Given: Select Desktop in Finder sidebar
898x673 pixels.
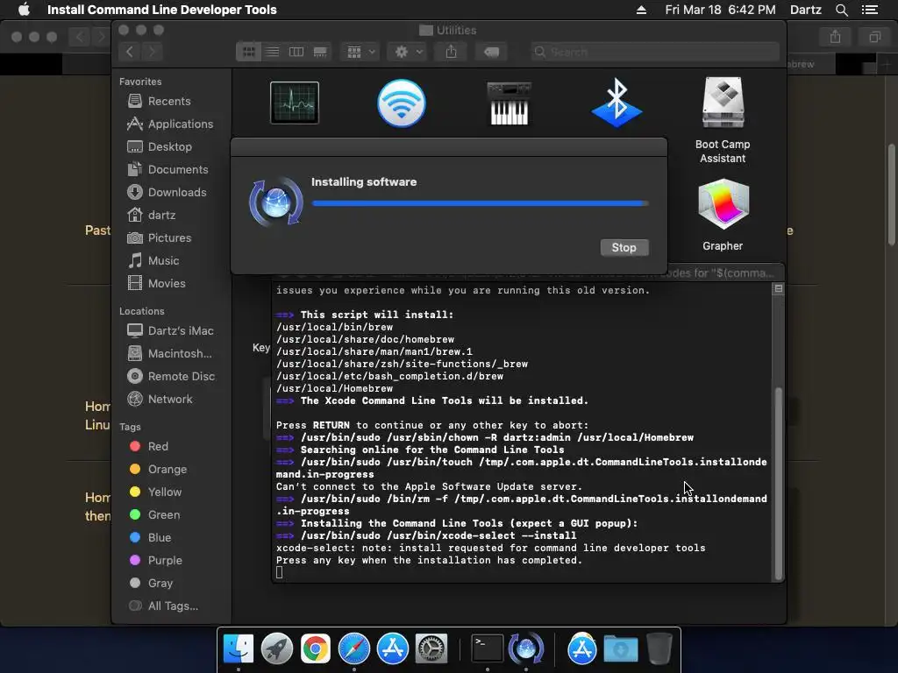Looking at the screenshot, I should [169, 147].
